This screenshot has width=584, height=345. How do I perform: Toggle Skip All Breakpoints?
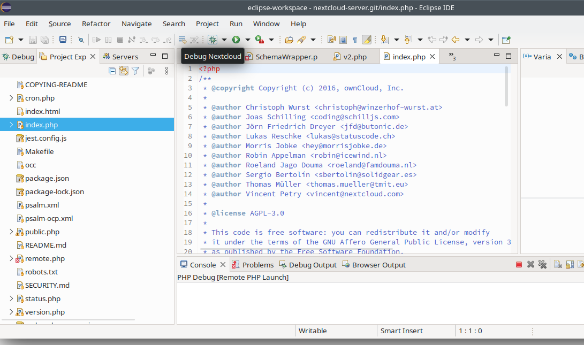(x=81, y=40)
